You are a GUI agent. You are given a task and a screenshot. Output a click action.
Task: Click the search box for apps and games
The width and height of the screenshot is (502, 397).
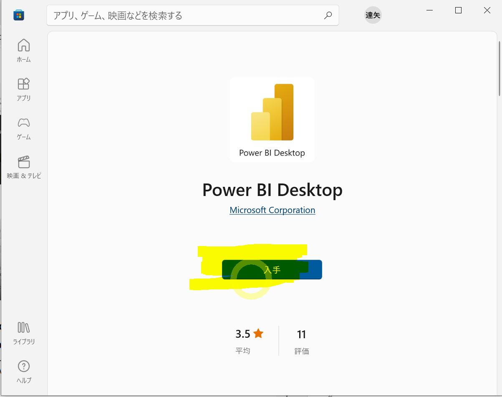[192, 15]
